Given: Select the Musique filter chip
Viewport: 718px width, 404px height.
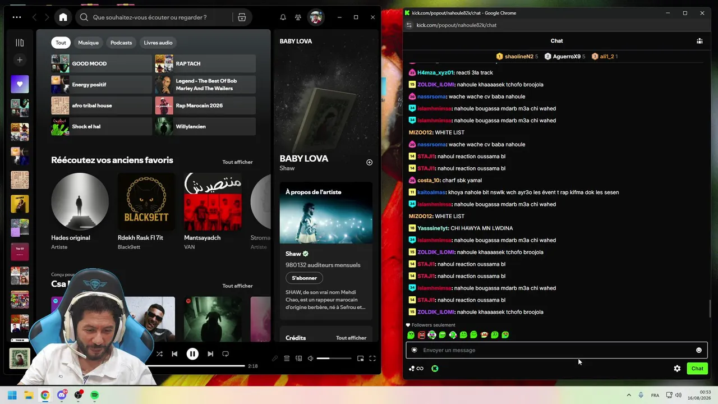Looking at the screenshot, I should (x=88, y=43).
